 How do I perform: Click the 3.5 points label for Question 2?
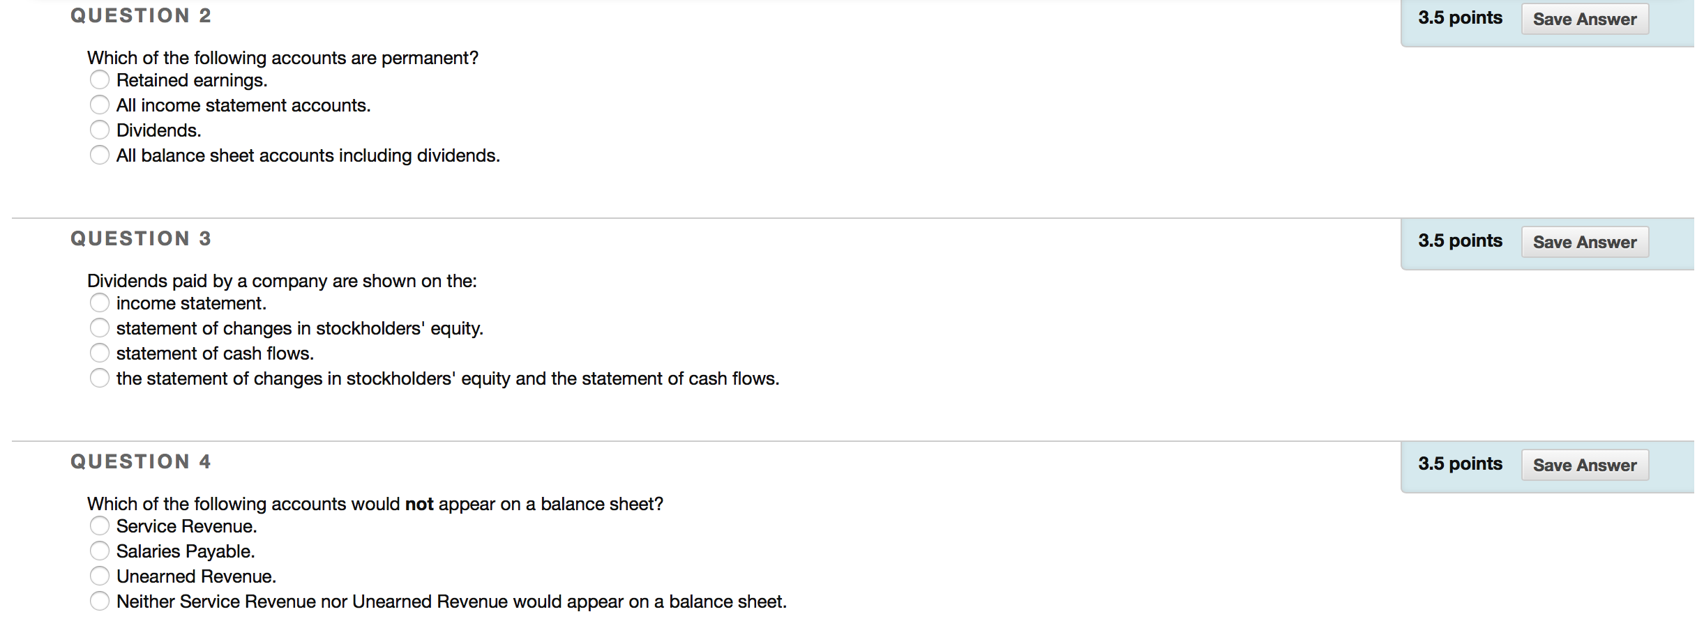point(1461,17)
